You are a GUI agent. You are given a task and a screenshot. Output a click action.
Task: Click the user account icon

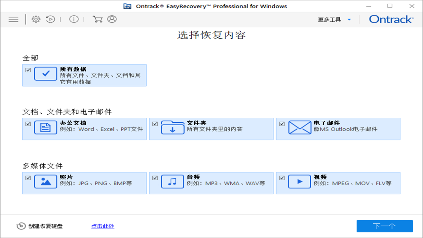(x=112, y=19)
